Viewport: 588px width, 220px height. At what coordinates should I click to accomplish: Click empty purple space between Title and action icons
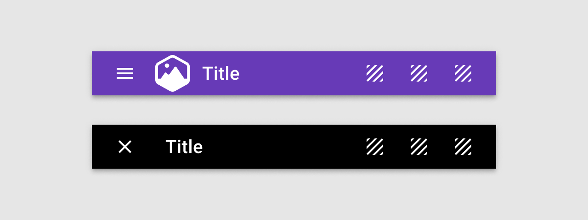pyautogui.click(x=303, y=73)
